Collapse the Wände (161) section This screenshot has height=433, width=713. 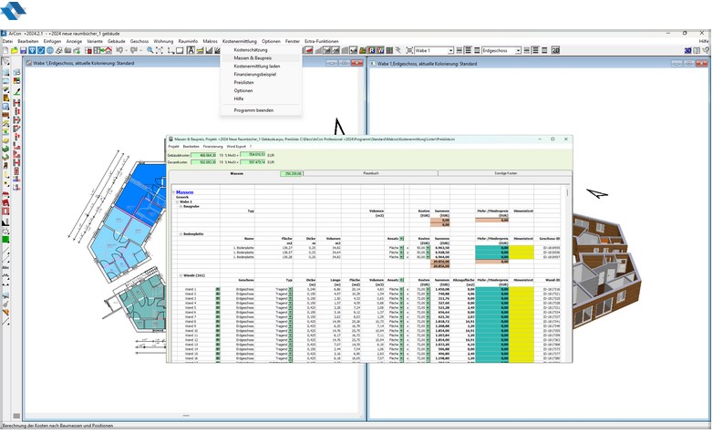coord(181,275)
